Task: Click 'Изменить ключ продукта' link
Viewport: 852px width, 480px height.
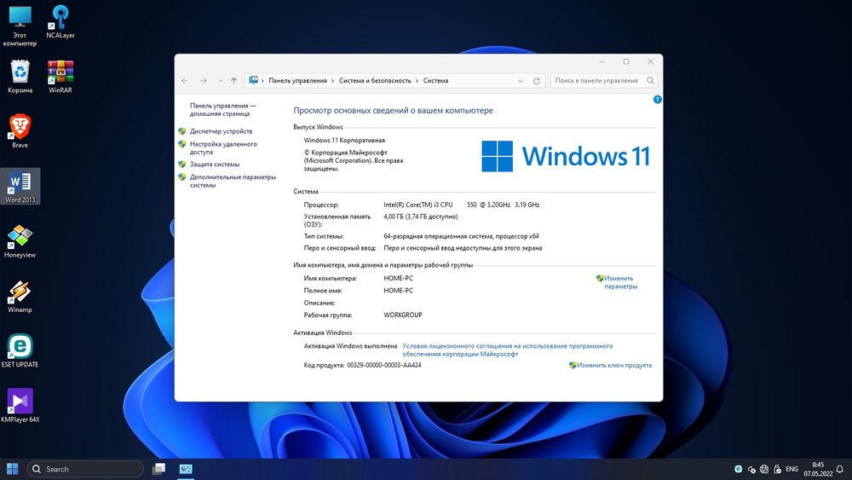Action: [x=614, y=365]
